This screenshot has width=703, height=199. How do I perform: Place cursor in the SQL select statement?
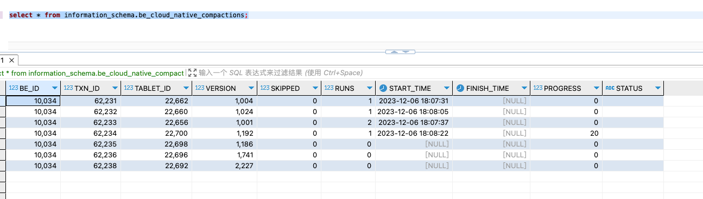coord(129,15)
